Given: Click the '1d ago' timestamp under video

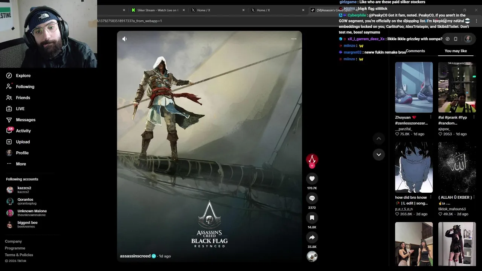Looking at the screenshot, I should (165, 256).
